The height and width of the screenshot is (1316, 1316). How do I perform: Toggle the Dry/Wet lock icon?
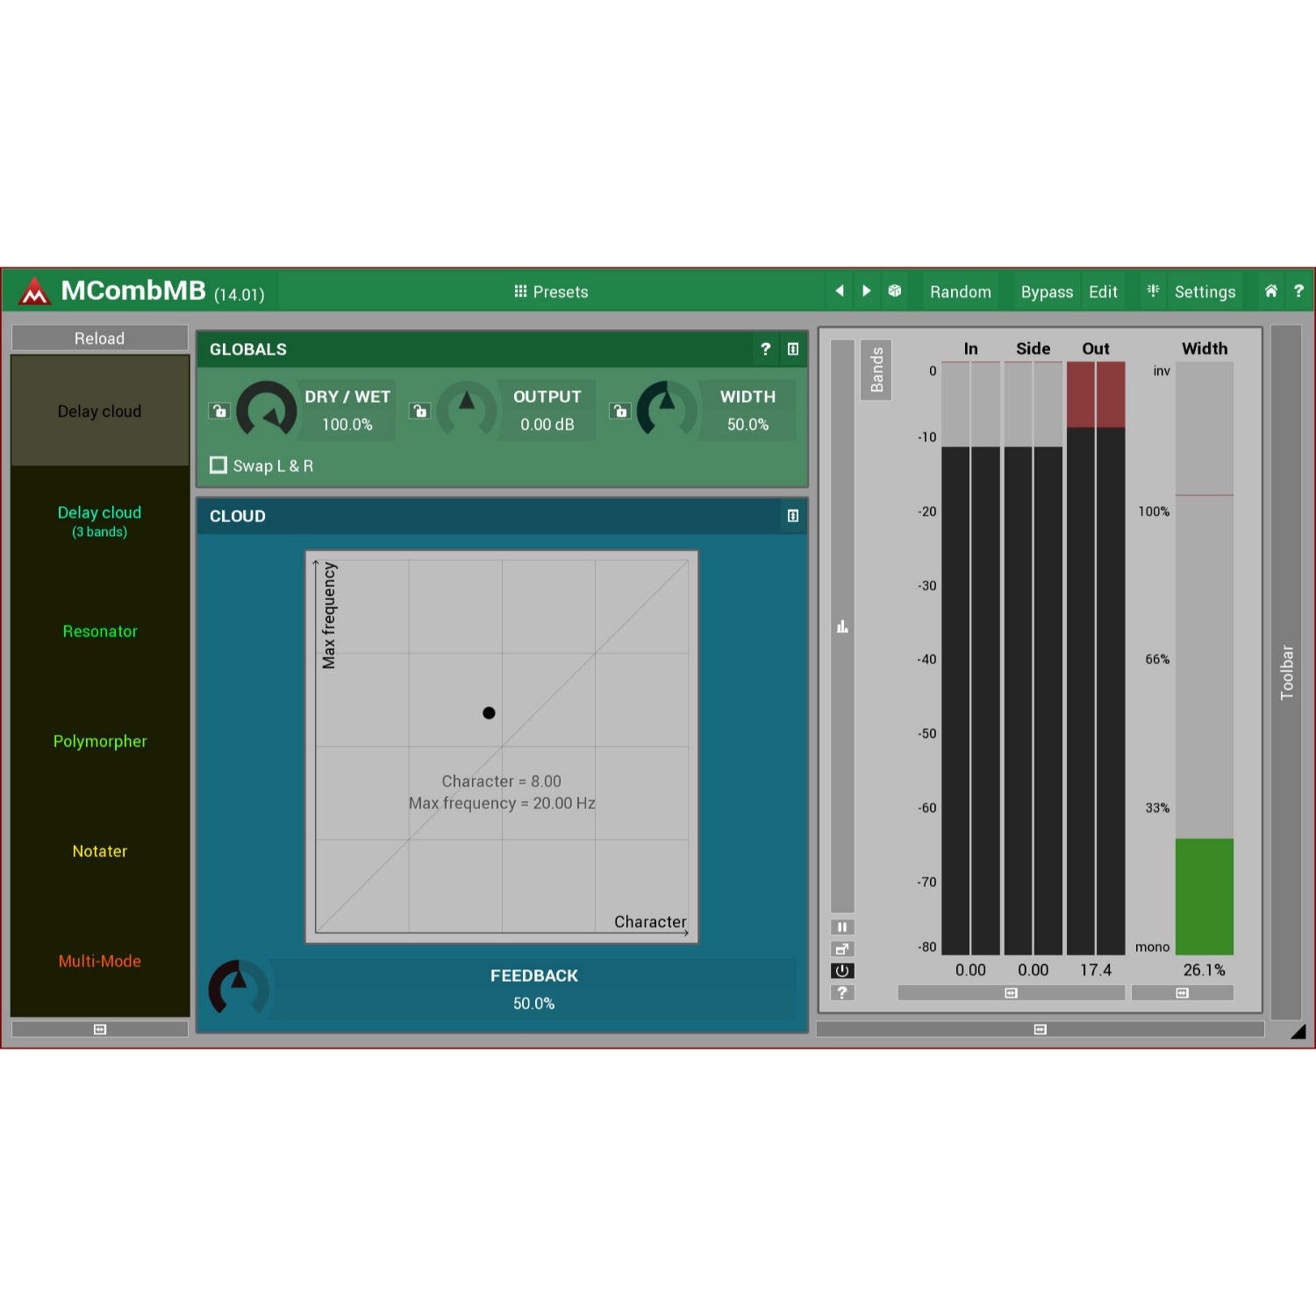(x=219, y=410)
